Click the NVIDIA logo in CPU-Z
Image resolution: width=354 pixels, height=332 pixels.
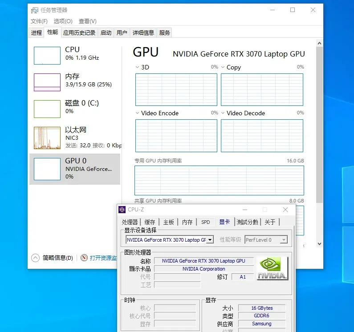[x=273, y=268]
